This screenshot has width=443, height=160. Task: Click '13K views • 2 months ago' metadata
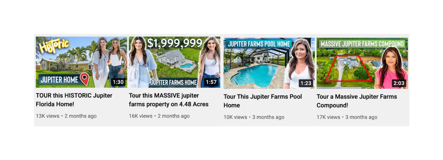click(x=66, y=116)
